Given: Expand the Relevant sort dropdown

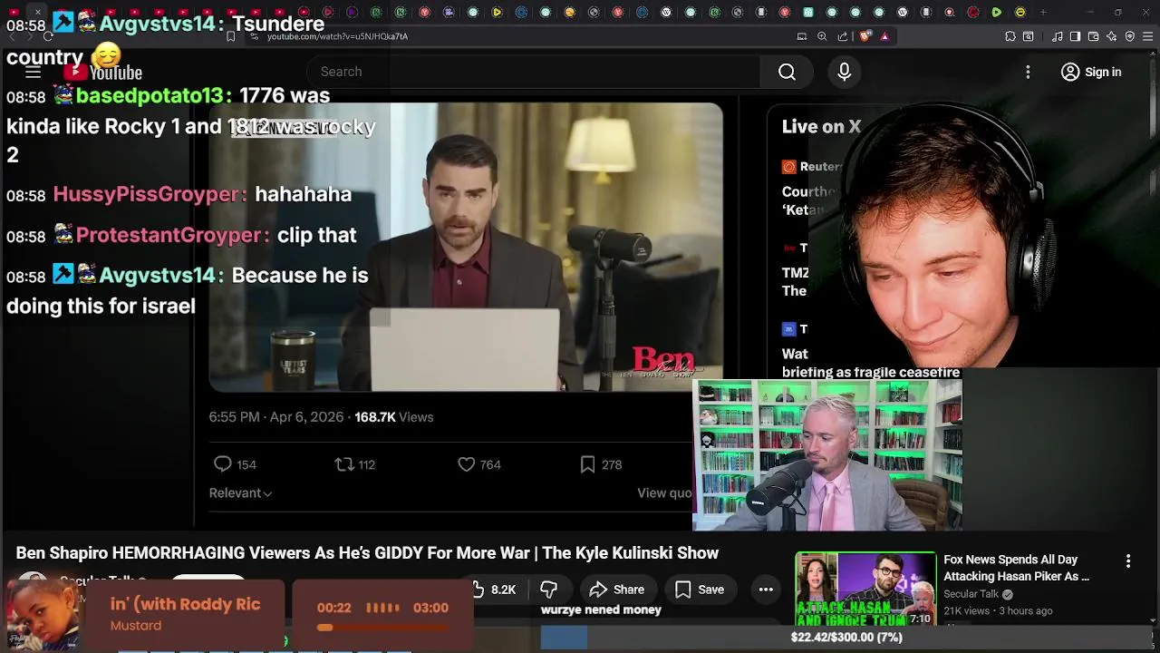Looking at the screenshot, I should (240, 492).
